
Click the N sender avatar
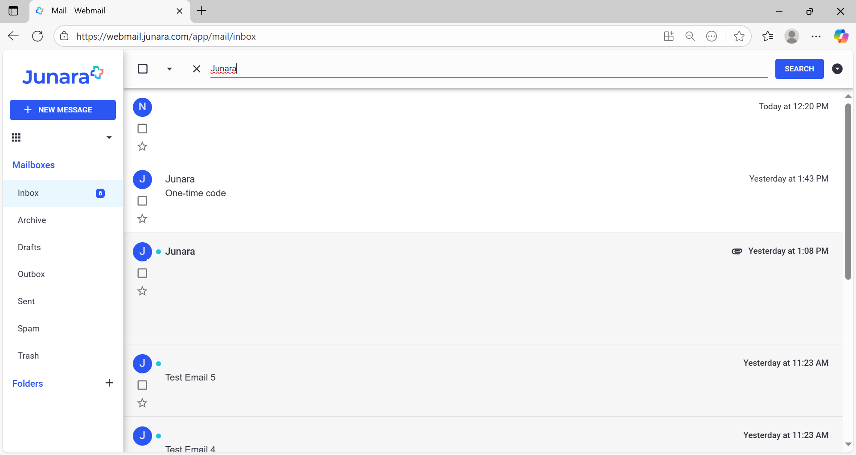pos(143,107)
